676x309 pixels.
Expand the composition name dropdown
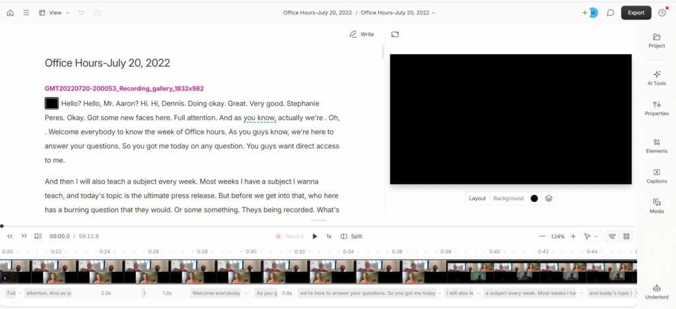point(398,13)
